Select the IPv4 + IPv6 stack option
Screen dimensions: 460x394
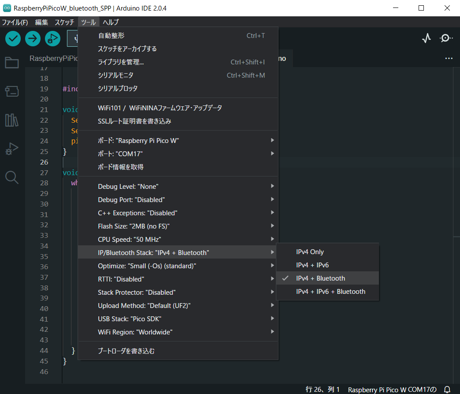point(312,265)
